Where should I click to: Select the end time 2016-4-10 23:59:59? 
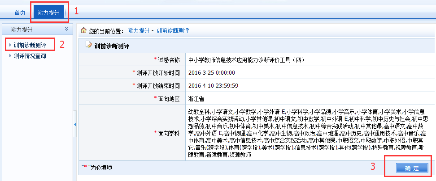click(213, 86)
